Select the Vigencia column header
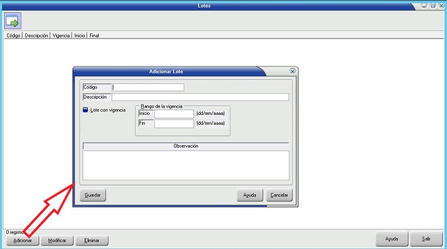Image resolution: width=447 pixels, height=249 pixels. coord(61,36)
